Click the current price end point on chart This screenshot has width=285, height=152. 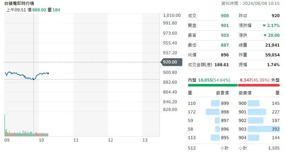(x=48, y=73)
